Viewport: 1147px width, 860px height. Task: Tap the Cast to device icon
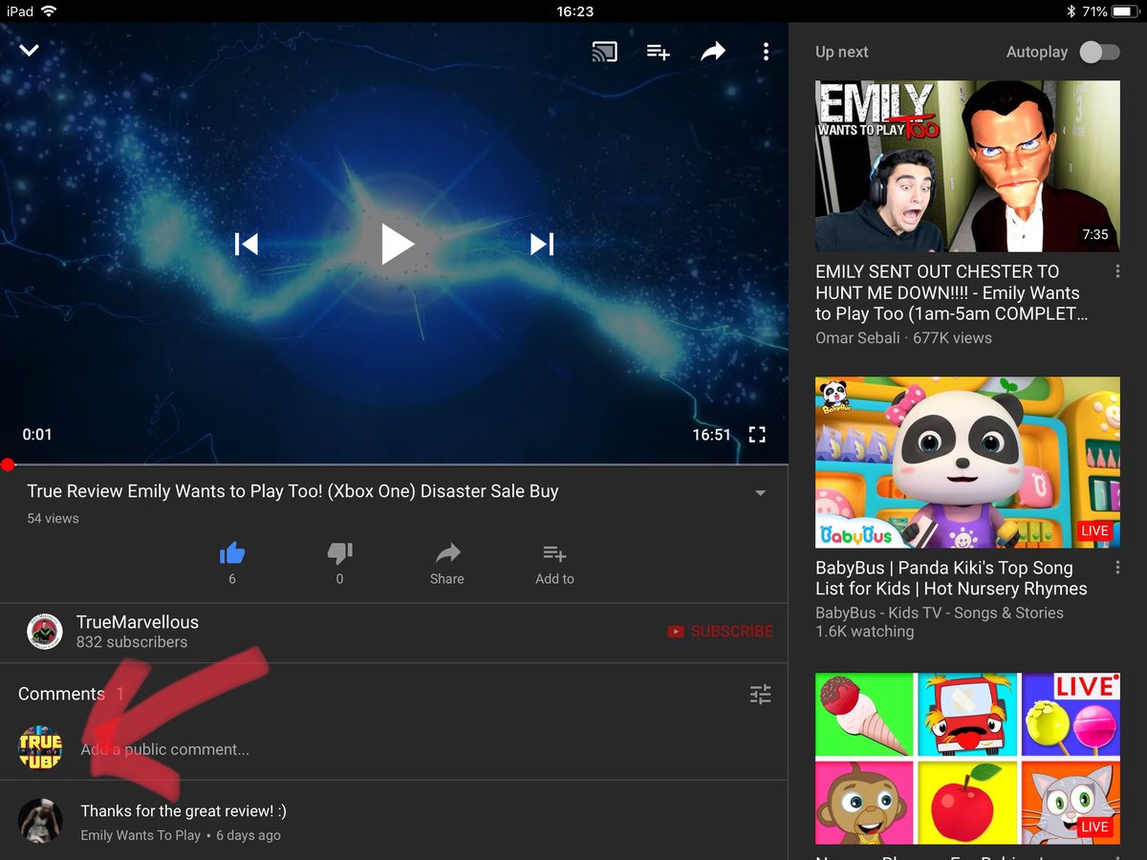click(x=605, y=52)
